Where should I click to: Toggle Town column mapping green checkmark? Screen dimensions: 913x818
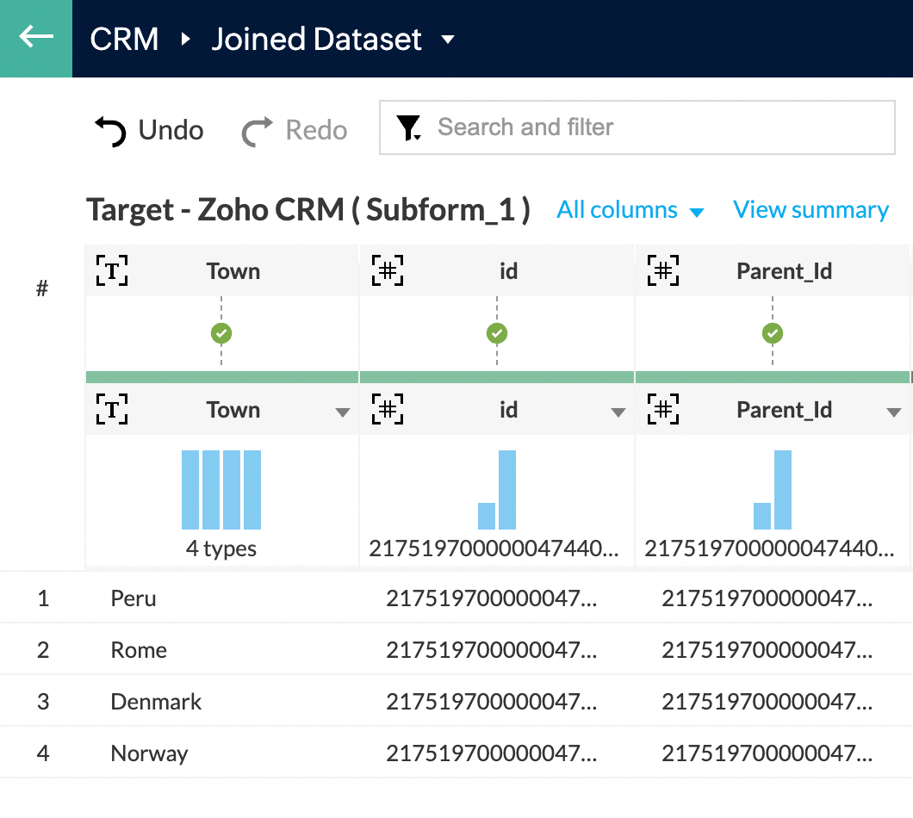click(221, 333)
